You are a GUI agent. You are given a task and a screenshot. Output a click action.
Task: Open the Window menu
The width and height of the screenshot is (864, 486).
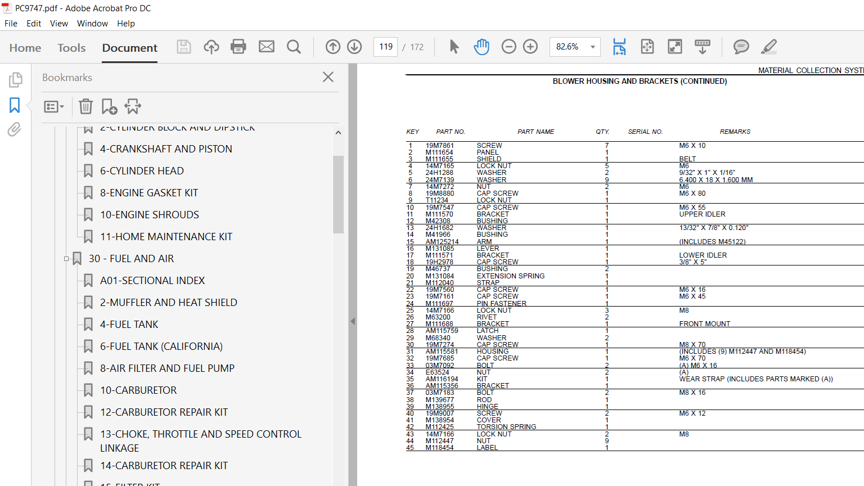point(92,24)
